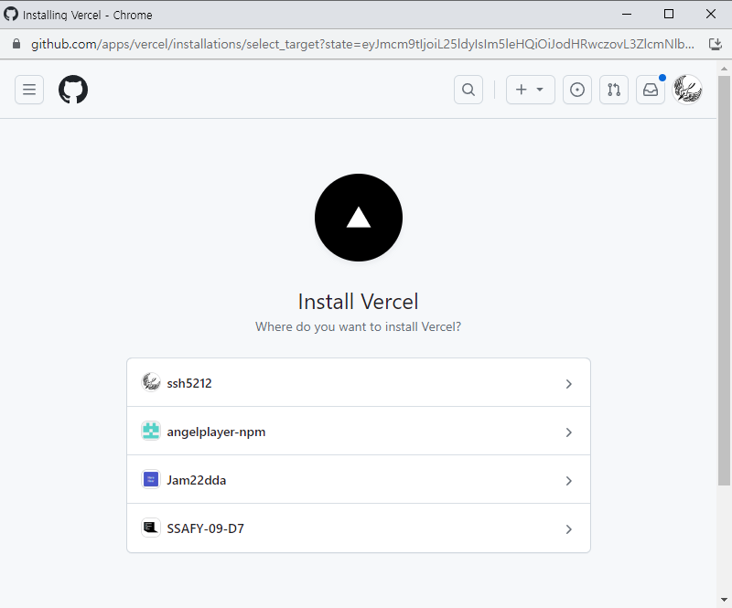Expand the SSAFY-09-D7 row chevron
732x608 pixels.
pyautogui.click(x=568, y=528)
